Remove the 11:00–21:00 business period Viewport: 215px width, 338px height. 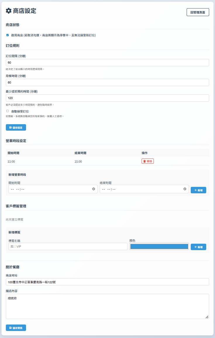coord(148,161)
